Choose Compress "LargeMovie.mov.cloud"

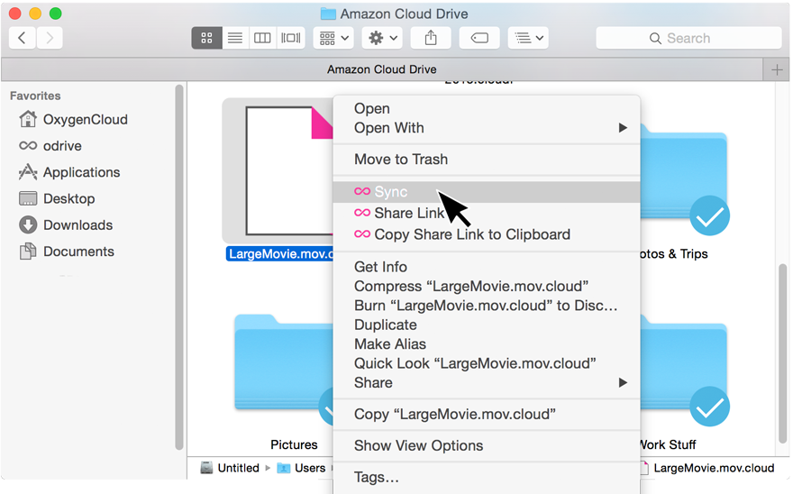tap(487, 286)
